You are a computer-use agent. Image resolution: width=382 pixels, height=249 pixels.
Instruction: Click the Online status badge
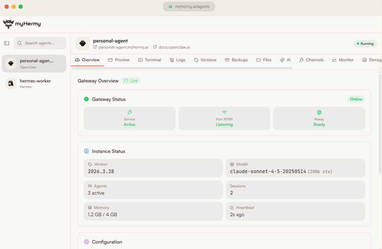tap(356, 99)
